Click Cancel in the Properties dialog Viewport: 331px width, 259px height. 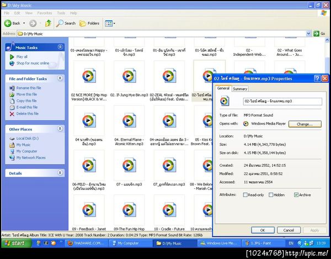(289, 230)
